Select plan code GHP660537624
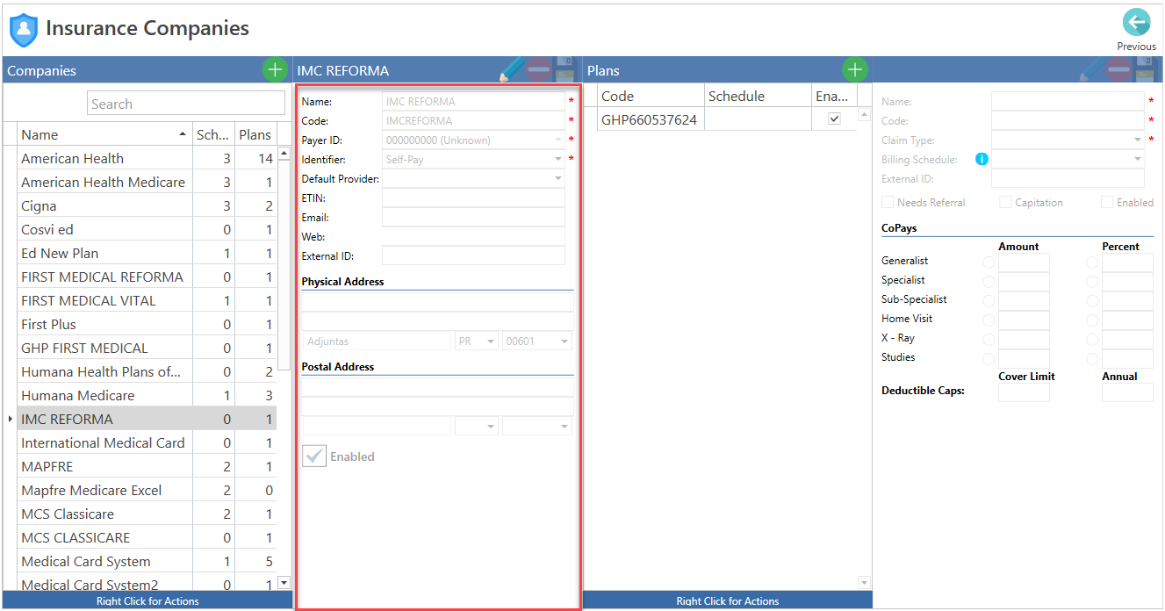This screenshot has width=1165, height=611. [649, 119]
